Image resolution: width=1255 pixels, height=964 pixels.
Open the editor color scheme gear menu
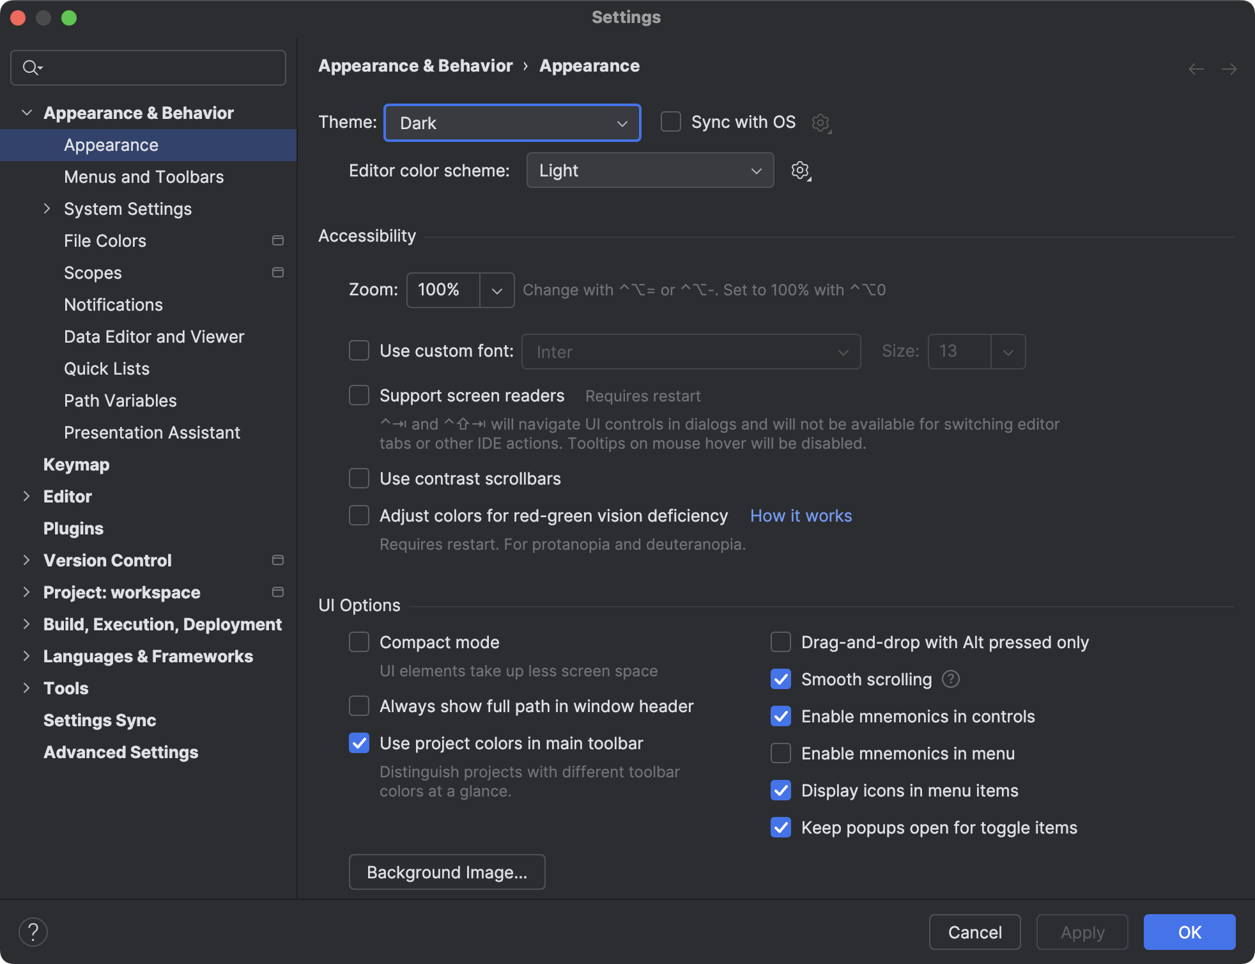801,171
